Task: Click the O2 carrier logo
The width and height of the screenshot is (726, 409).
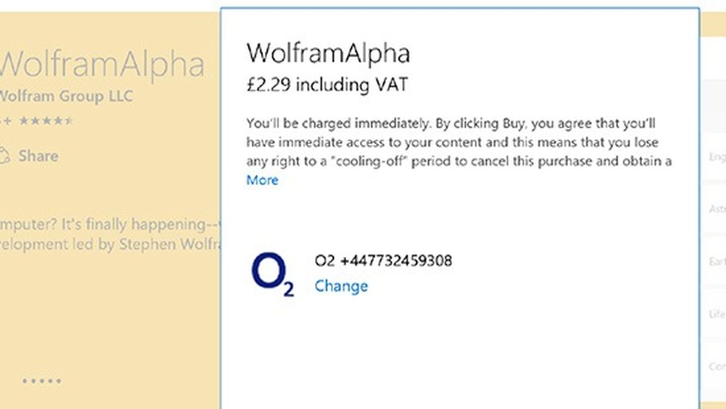Action: pyautogui.click(x=272, y=275)
